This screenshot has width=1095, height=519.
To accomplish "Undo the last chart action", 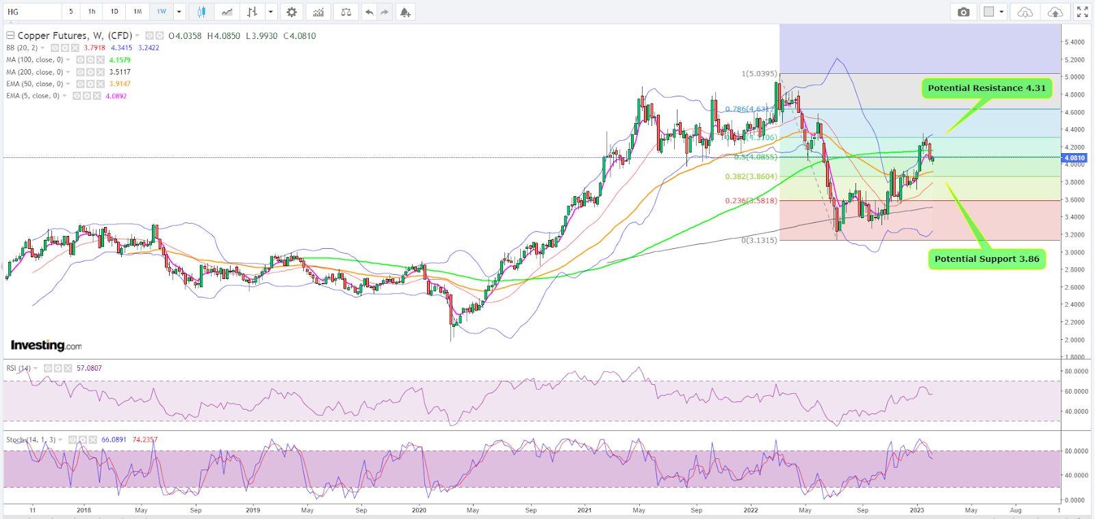I will tap(369, 12).
